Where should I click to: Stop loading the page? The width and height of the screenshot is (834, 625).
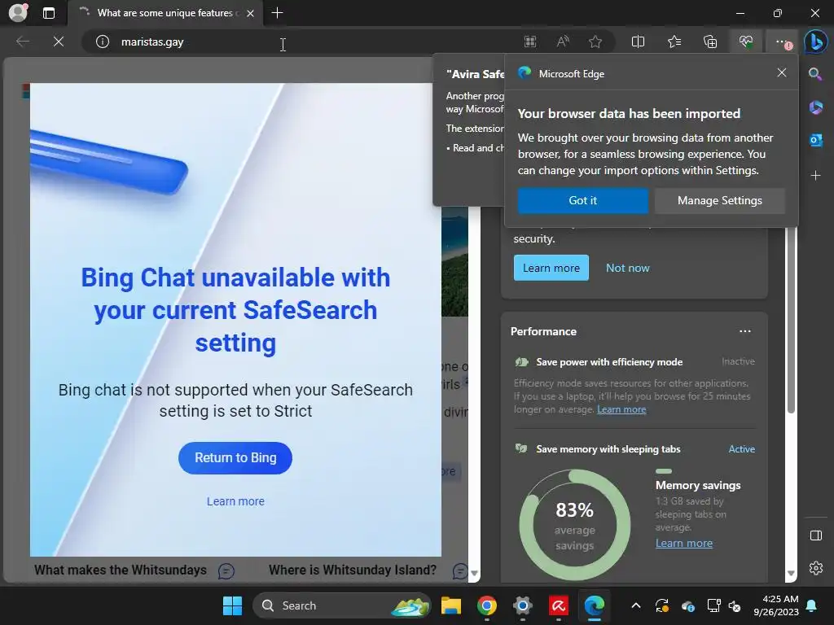(59, 42)
